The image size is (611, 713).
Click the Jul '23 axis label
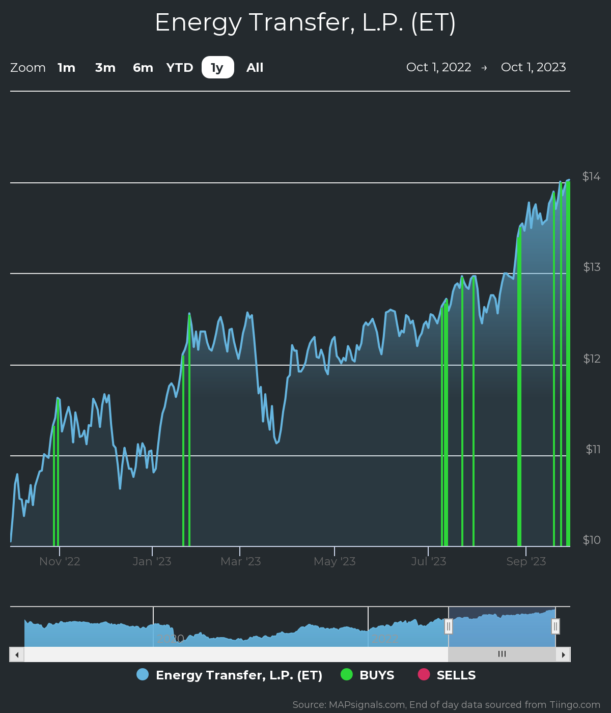(x=429, y=561)
